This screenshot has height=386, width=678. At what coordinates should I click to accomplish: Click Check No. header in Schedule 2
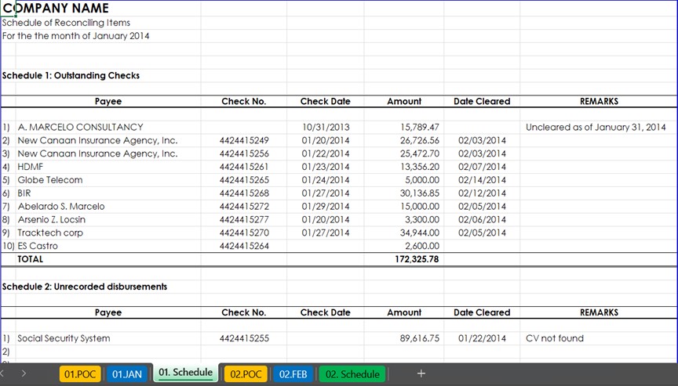click(244, 312)
